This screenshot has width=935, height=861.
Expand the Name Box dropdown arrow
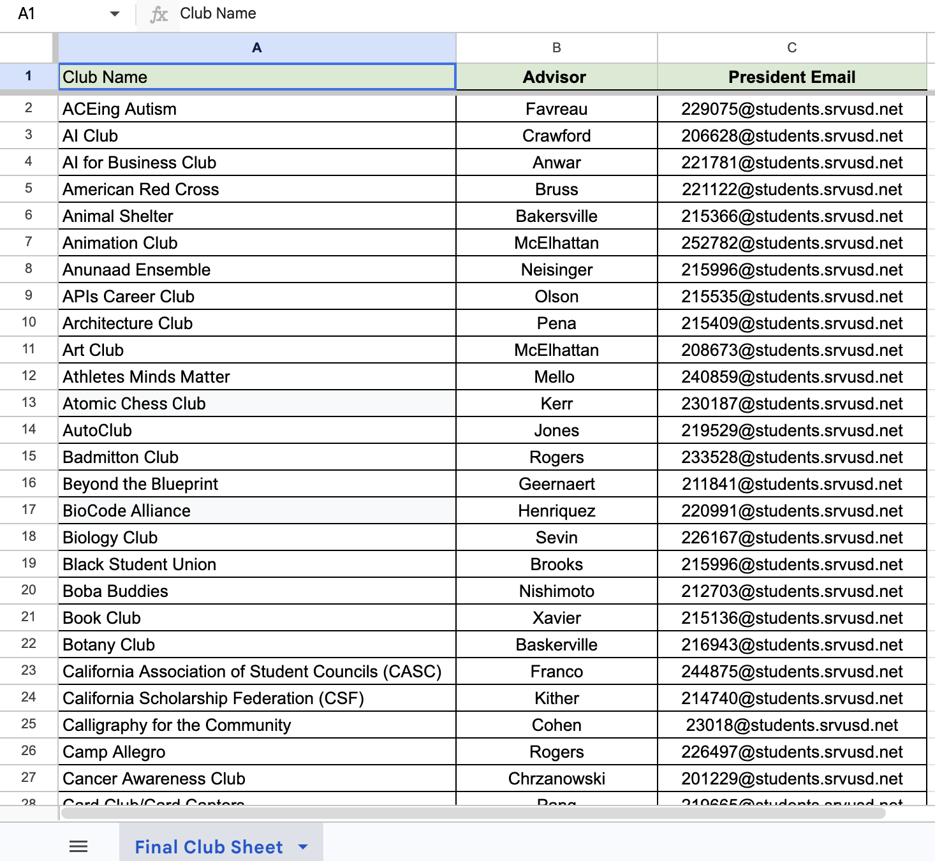click(x=115, y=14)
